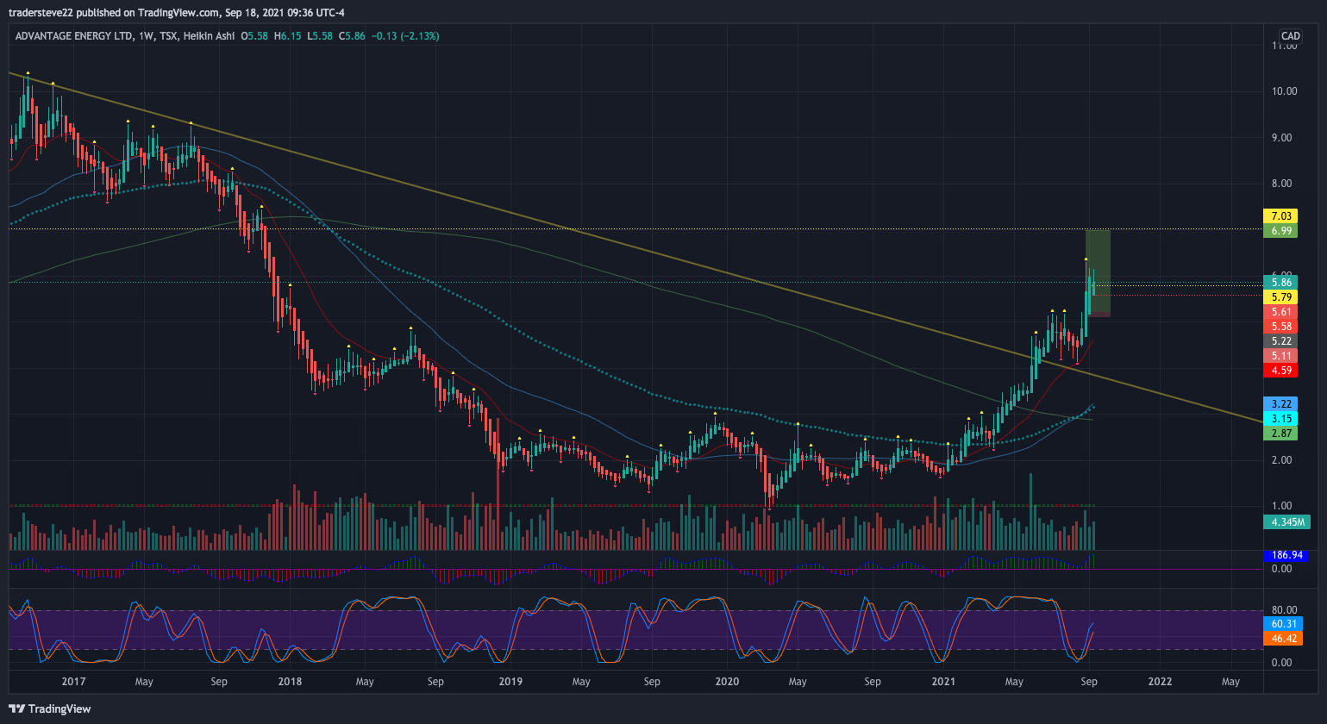Click the high value H6.15
The height and width of the screenshot is (724, 1327).
tap(287, 36)
